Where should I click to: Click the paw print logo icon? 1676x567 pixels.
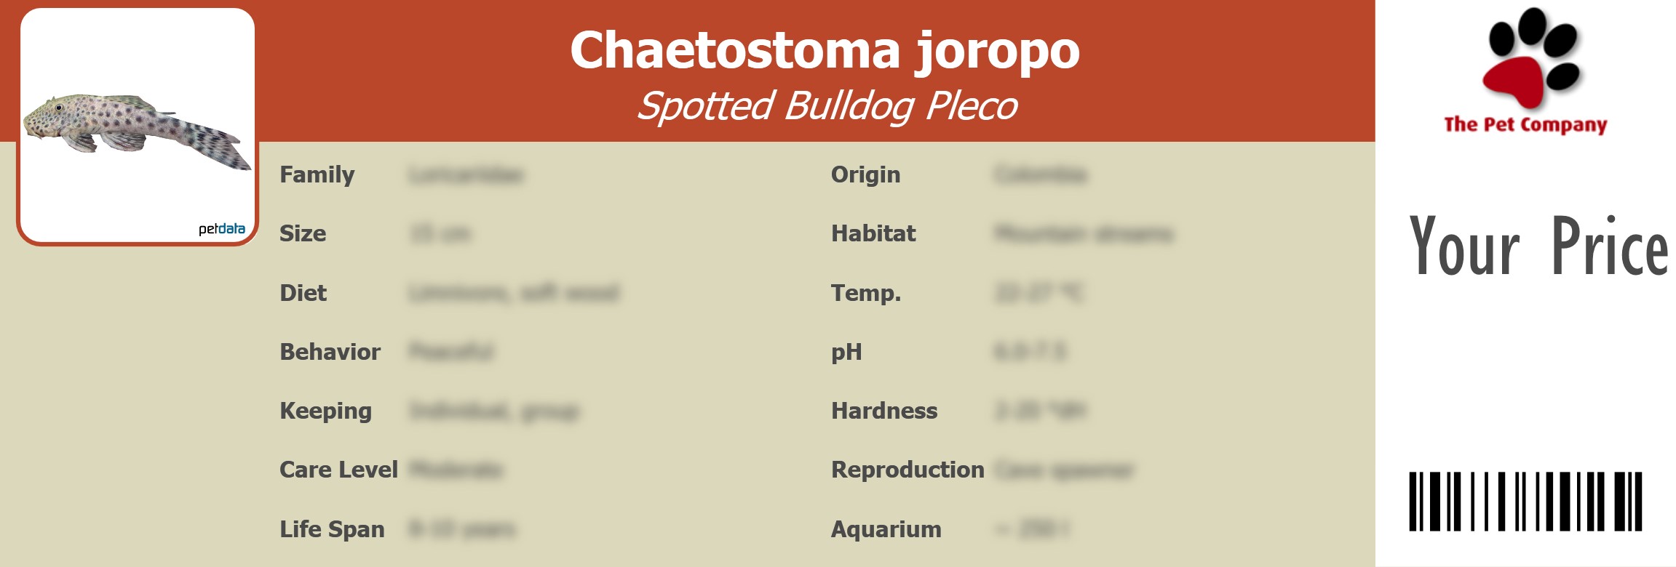click(x=1532, y=58)
